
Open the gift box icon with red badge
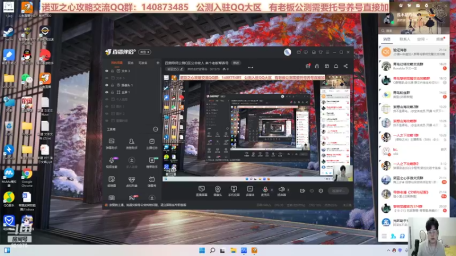pos(308,66)
